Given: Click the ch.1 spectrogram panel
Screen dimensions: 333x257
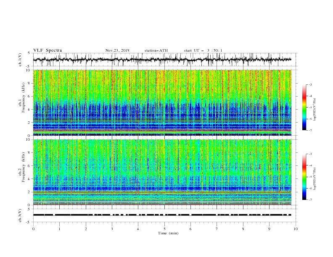Looking at the screenshot, I should (162, 102).
